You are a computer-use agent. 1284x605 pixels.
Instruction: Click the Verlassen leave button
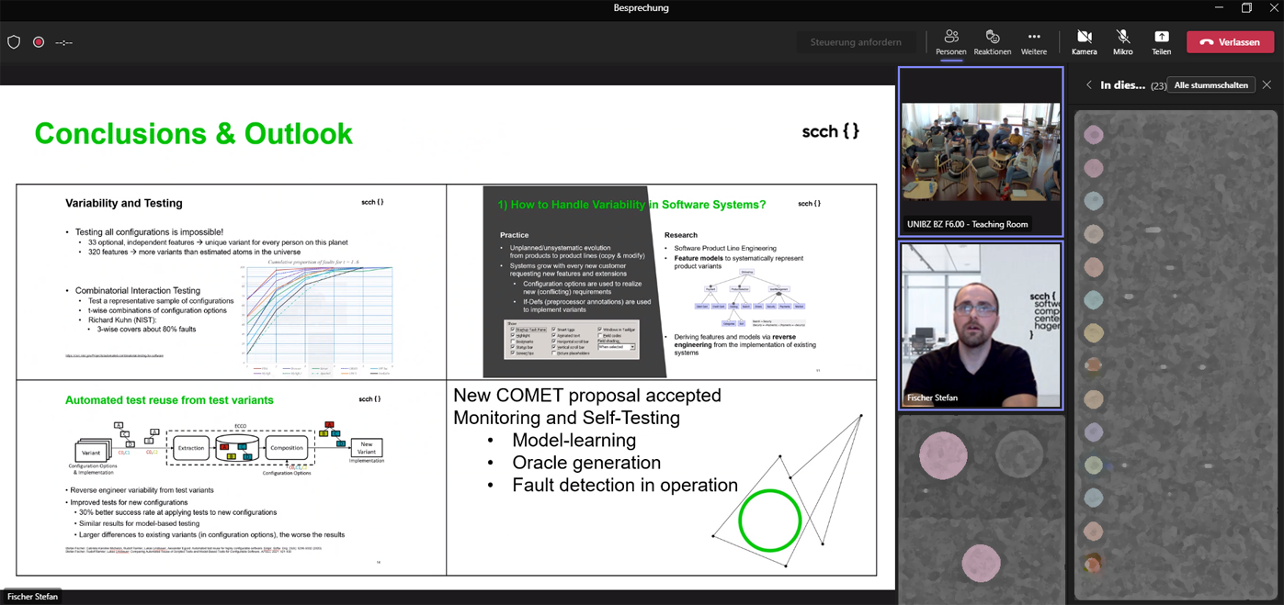pyautogui.click(x=1230, y=42)
